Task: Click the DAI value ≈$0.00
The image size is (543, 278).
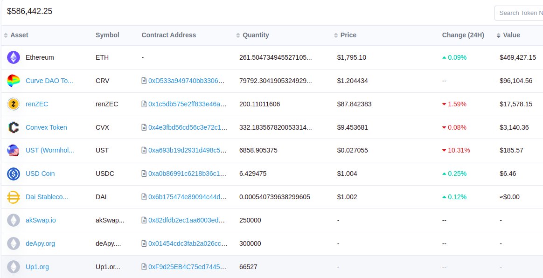Action: coord(509,197)
